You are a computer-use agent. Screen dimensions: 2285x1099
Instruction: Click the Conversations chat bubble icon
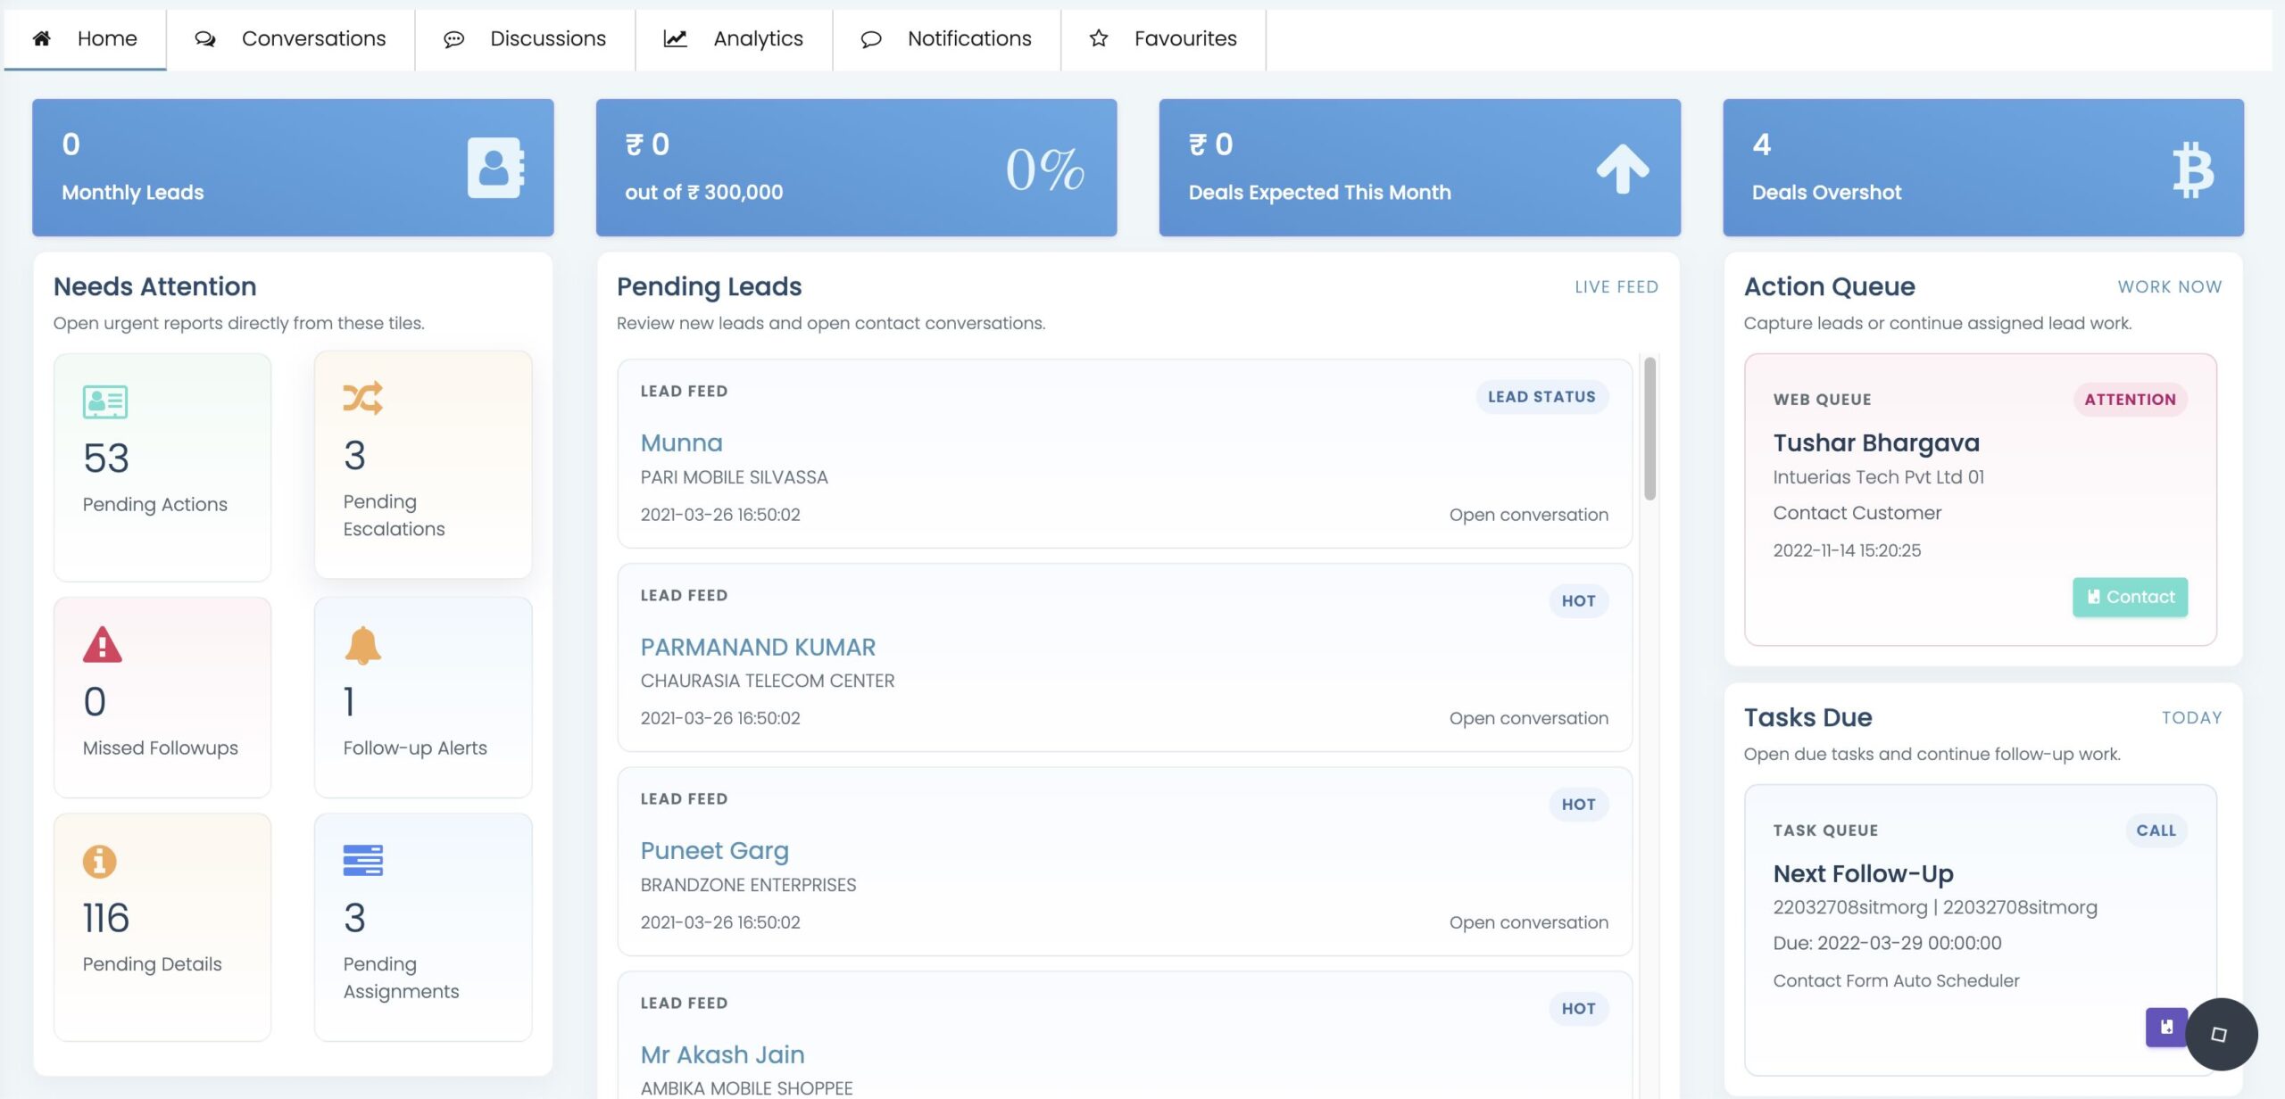[206, 38]
